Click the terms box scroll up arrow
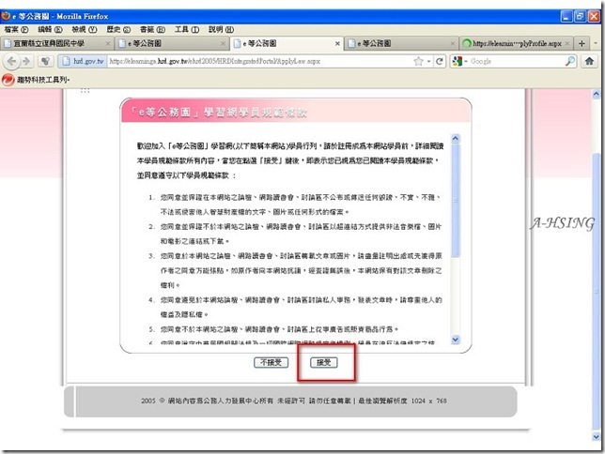 [456, 139]
